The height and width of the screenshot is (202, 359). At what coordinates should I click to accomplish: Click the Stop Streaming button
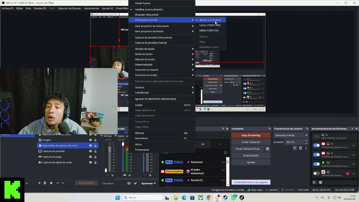(x=251, y=135)
